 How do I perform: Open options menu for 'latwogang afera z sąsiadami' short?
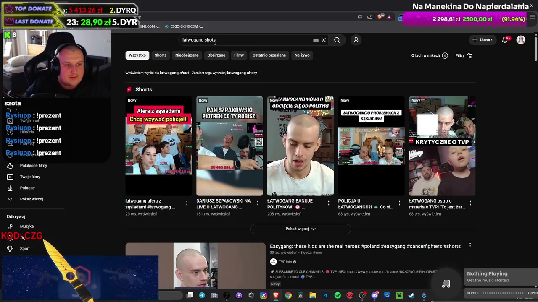(x=187, y=203)
